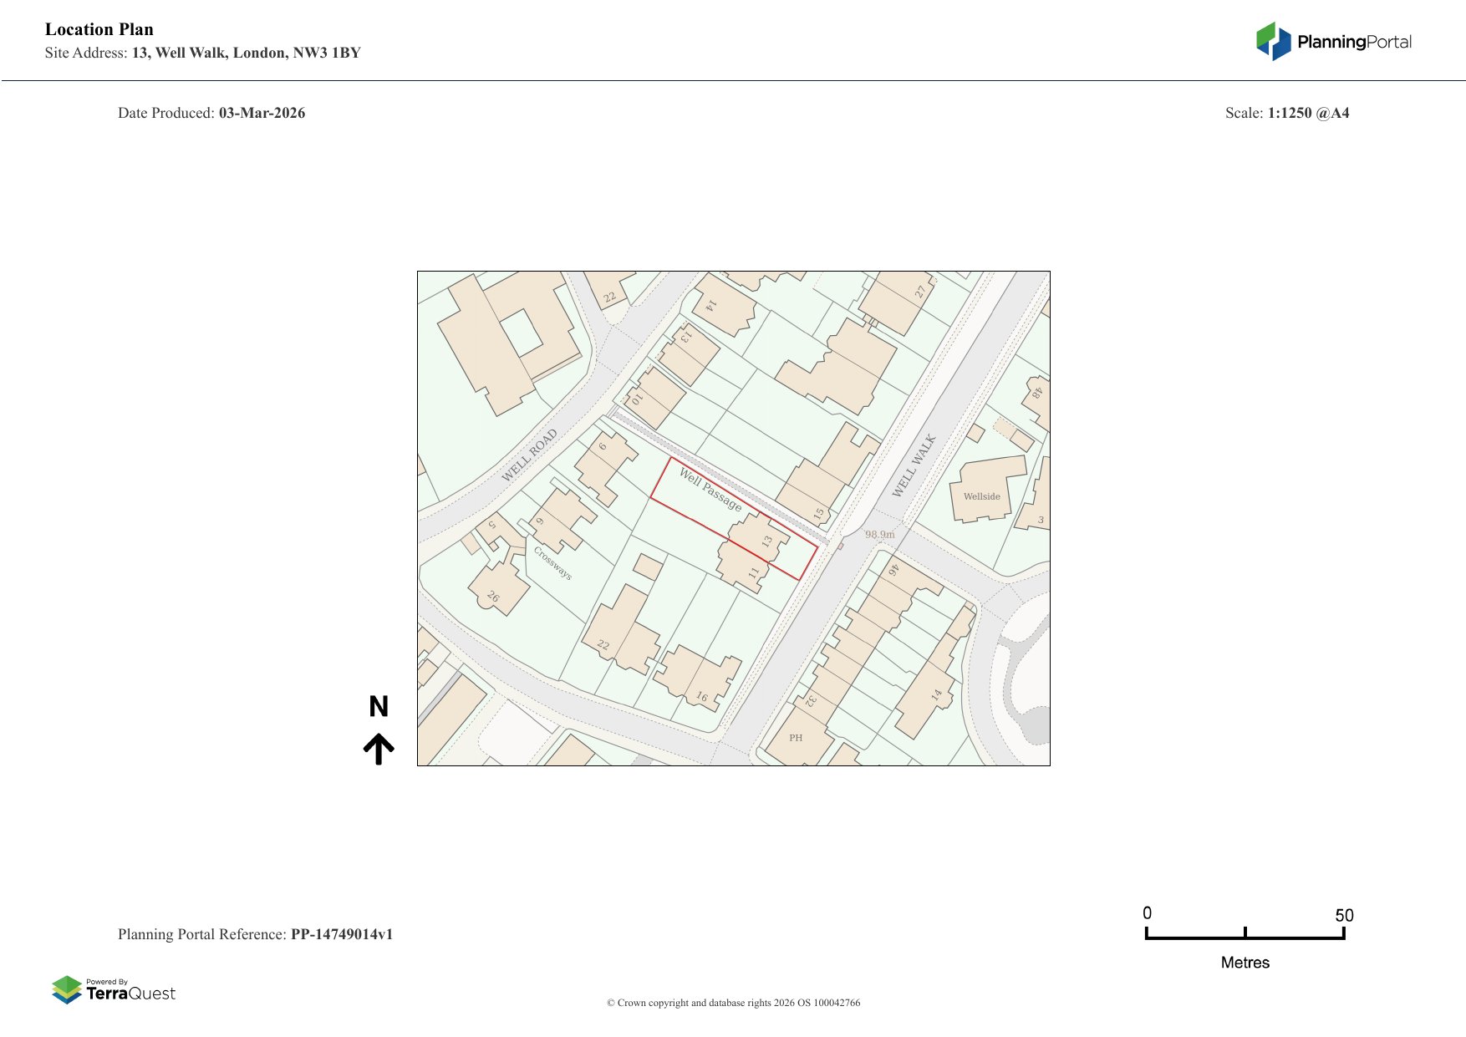This screenshot has width=1466, height=1037.
Task: Click the WELL ROAD street label
Action: [x=529, y=455]
